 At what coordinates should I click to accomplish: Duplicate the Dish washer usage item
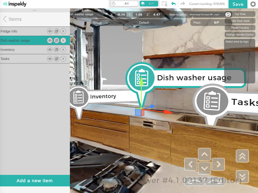tap(57, 41)
